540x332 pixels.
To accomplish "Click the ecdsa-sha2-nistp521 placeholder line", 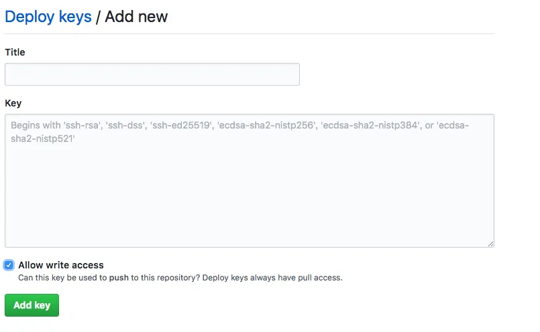I will point(43,139).
